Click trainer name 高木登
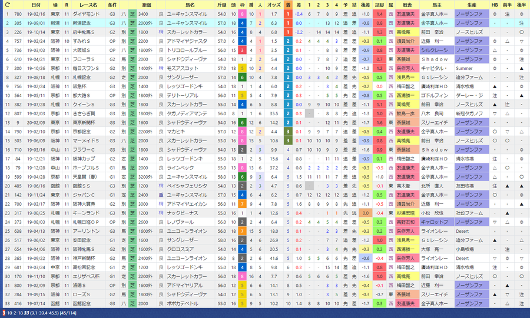This screenshot has width=530, height=318. (x=403, y=186)
